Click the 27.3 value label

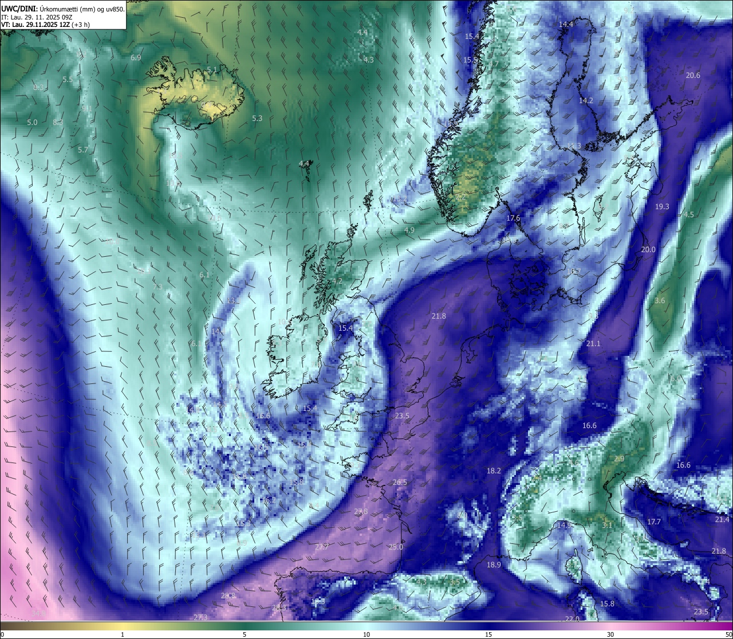click(x=200, y=617)
